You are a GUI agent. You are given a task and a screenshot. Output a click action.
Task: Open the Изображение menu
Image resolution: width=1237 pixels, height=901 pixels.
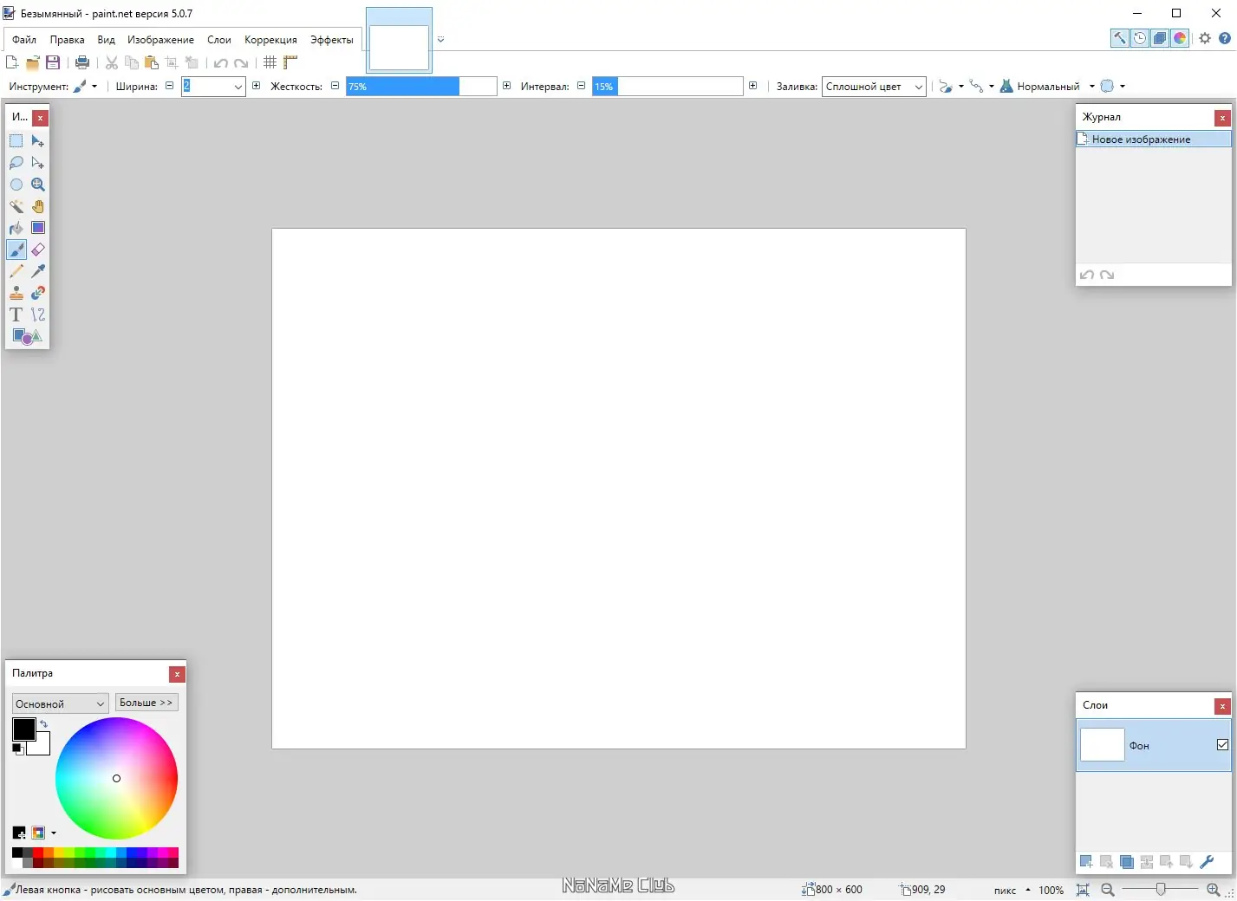160,40
